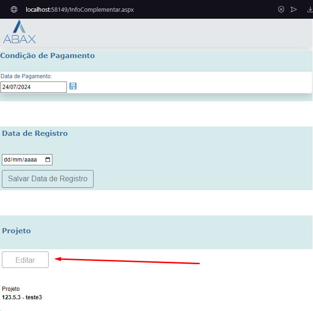Click the Editar button
The image size is (313, 311).
25,260
